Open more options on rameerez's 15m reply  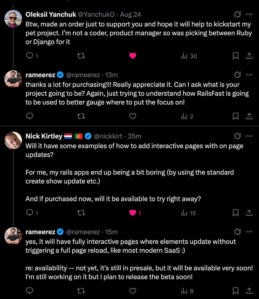point(249,232)
